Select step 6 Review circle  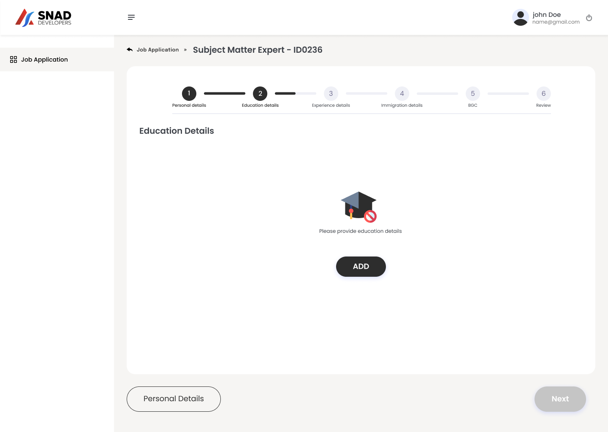[x=544, y=94]
